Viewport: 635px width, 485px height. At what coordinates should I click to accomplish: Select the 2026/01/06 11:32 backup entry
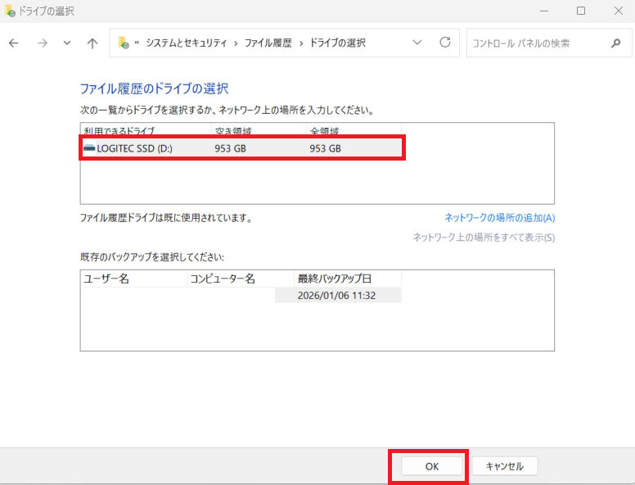(337, 295)
